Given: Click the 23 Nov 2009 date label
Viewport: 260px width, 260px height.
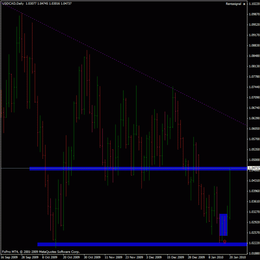Looking at the screenshot, I should (x=134, y=258).
